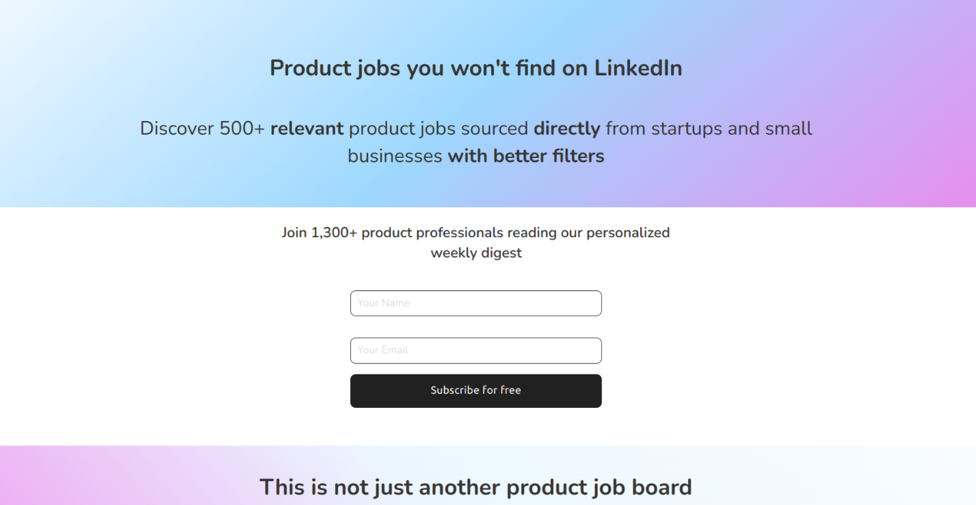Viewport: 976px width, 505px height.
Task: Click the word "businesses" in the subtitle
Action: [x=395, y=156]
